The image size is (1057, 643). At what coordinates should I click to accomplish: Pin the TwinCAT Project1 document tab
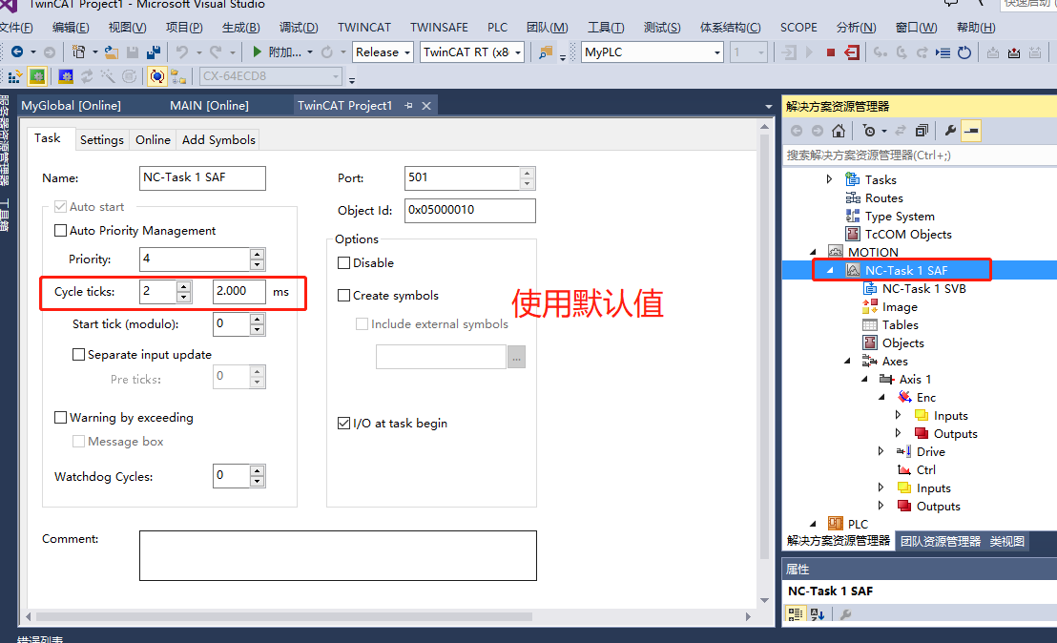coord(408,106)
